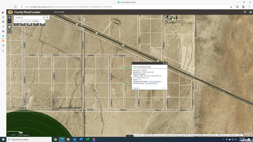Screen dimensions: 253x142
Task: Select the active County Parcel Locator tab
Action: point(3,36)
